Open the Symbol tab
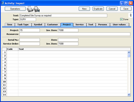 (38, 25)
